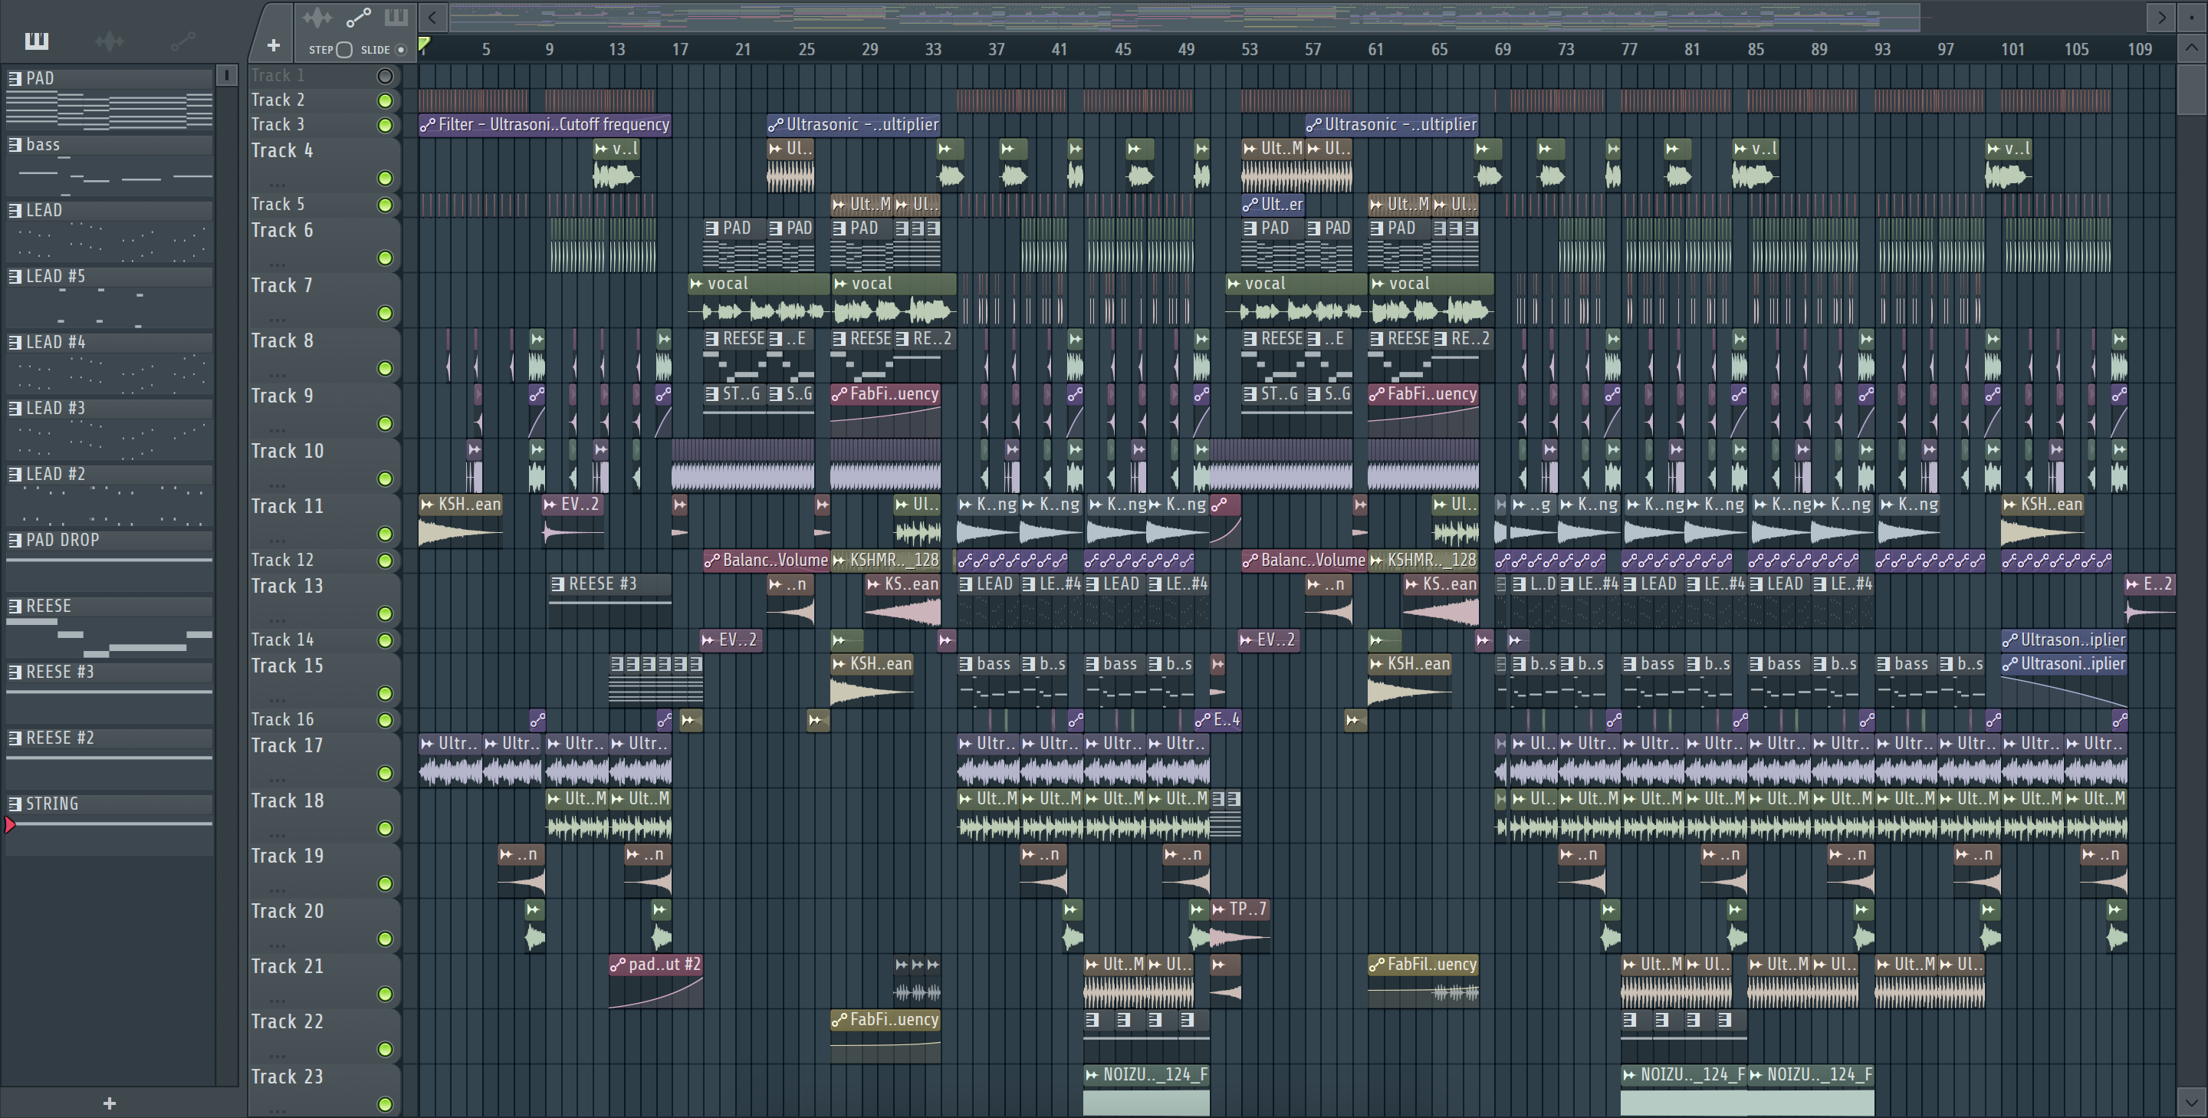Click the red pattern position arrow near STRING
Screen dimensions: 2208x1118
(9, 825)
